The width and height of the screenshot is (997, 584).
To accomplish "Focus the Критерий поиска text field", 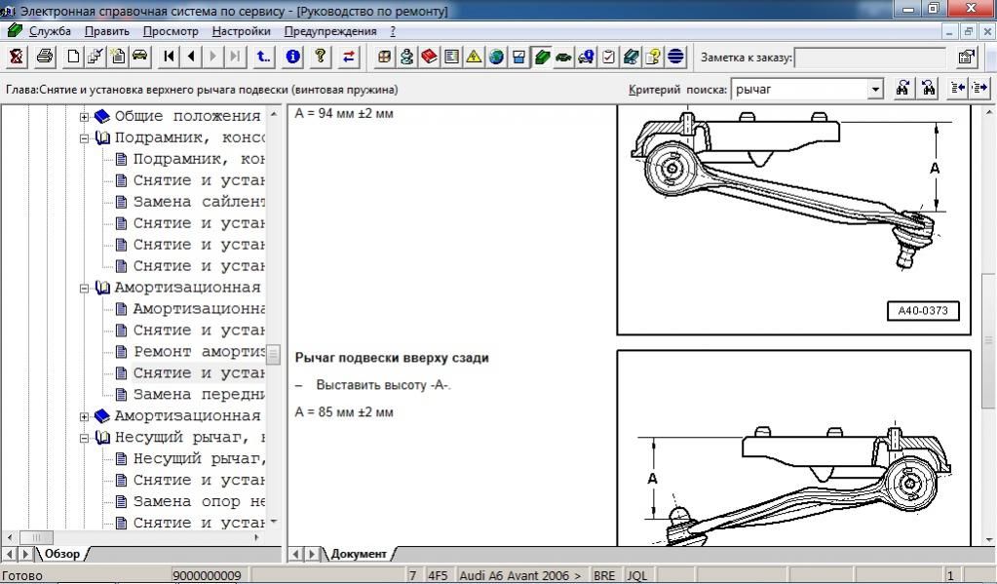I will point(800,89).
